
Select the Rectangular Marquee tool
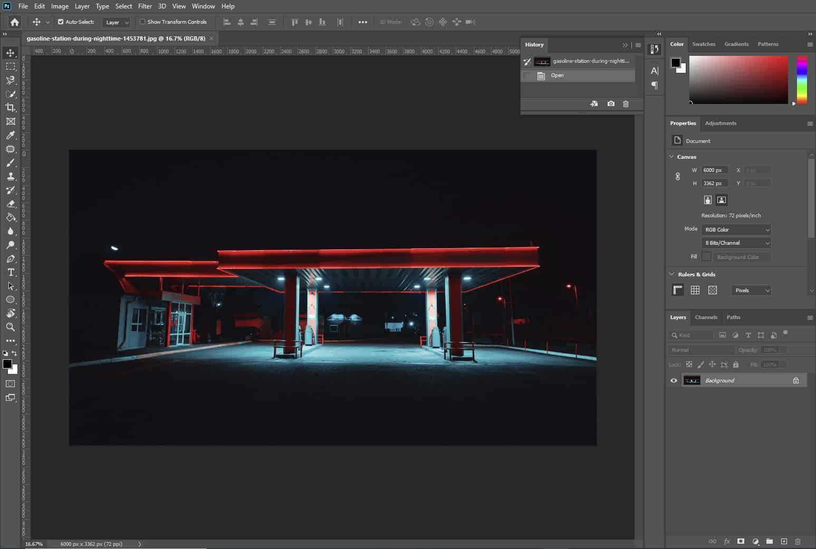pyautogui.click(x=10, y=66)
